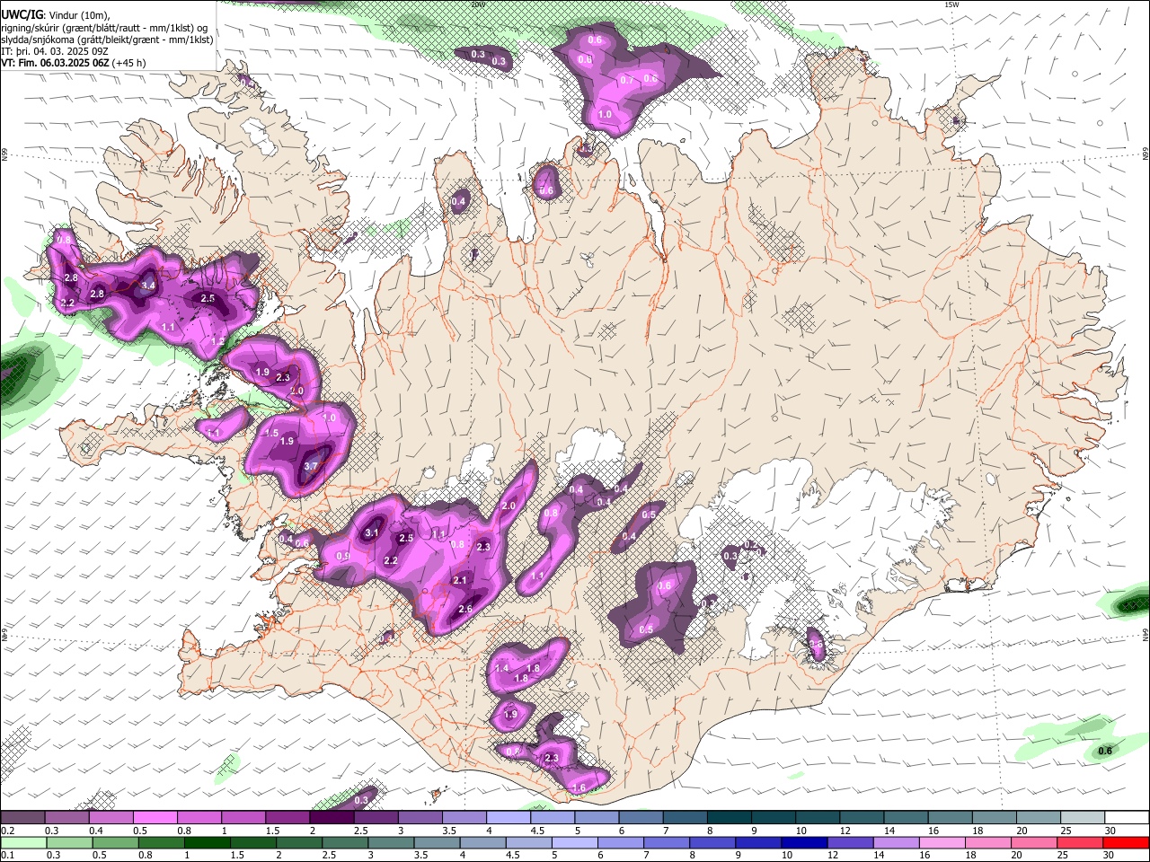The image size is (1150, 862).
Task: Click the '3.4' snowfall value in Westfjords
Action: click(149, 286)
